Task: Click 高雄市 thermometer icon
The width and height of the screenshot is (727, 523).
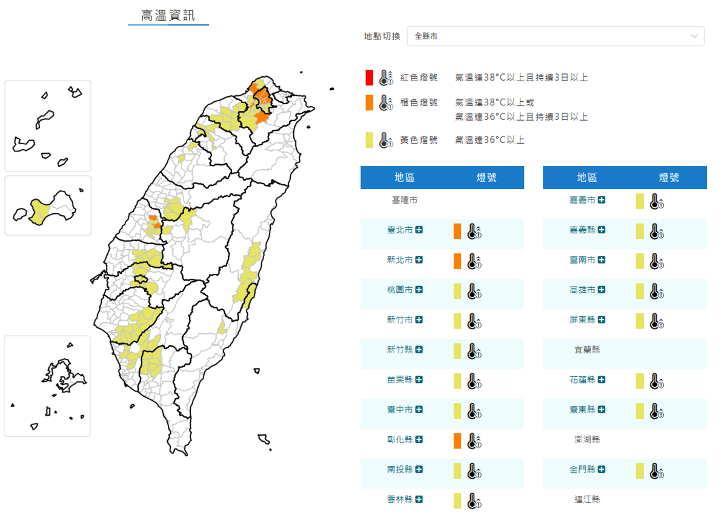Action: 657,291
